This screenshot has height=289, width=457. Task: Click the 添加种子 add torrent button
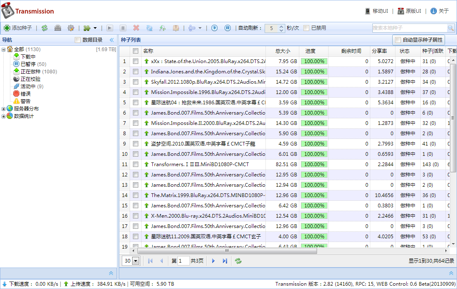17,28
